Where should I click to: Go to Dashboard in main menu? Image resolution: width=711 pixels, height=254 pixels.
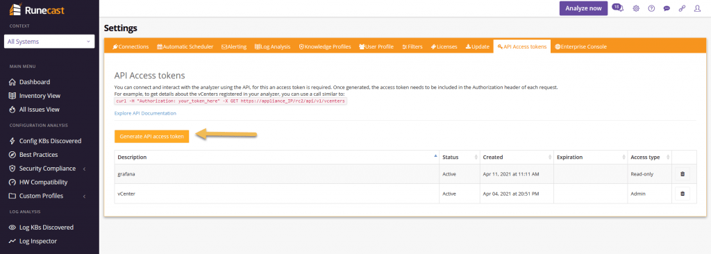[35, 82]
